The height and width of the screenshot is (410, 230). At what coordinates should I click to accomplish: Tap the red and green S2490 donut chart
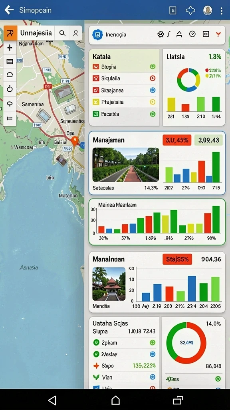pos(186,343)
